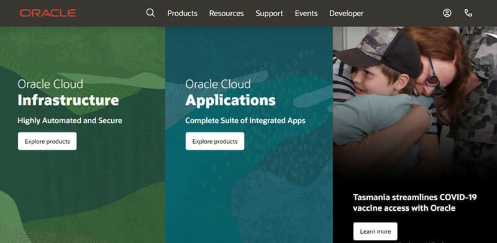Viewport: 497px width, 243px height.
Task: Click the phone contact icon
Action: click(468, 12)
